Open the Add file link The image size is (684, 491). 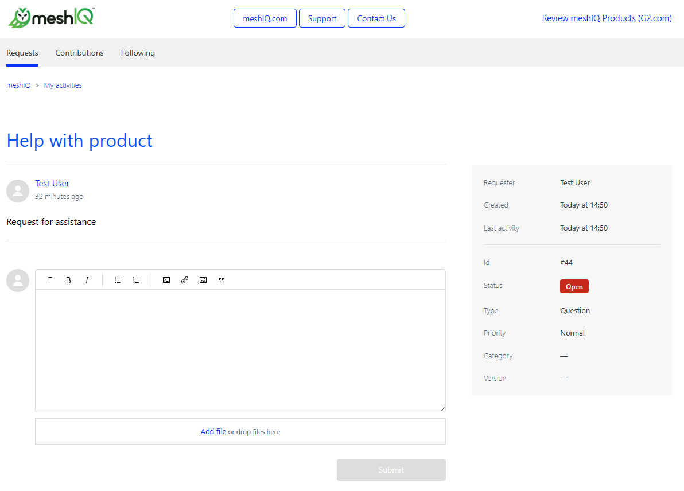click(x=213, y=431)
